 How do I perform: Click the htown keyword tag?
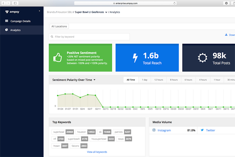tap(60, 146)
